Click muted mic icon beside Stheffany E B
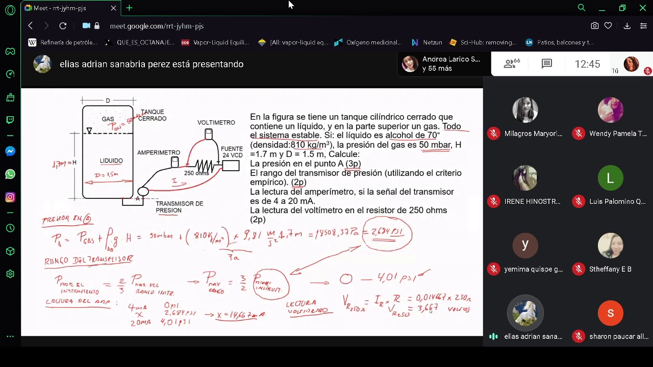 (x=579, y=269)
